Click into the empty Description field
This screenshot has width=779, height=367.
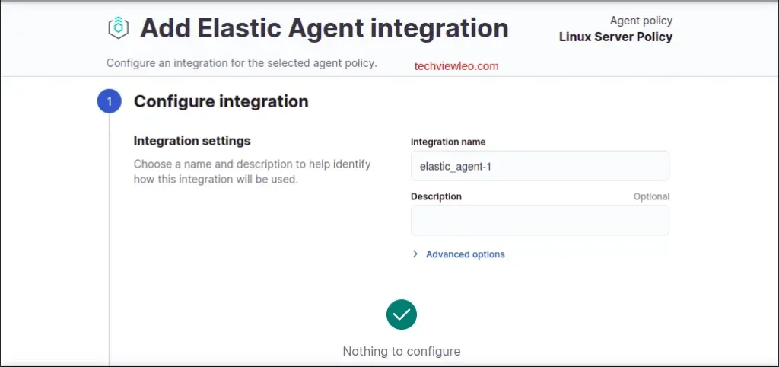point(539,221)
